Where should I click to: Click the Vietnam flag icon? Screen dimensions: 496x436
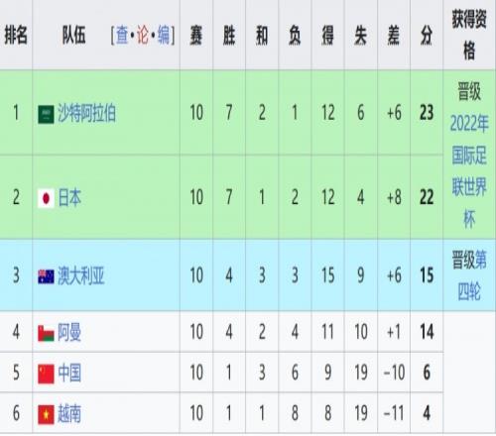click(x=46, y=414)
